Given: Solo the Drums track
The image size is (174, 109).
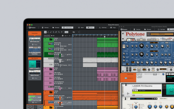Looking at the screenshot, I should coord(57,40).
